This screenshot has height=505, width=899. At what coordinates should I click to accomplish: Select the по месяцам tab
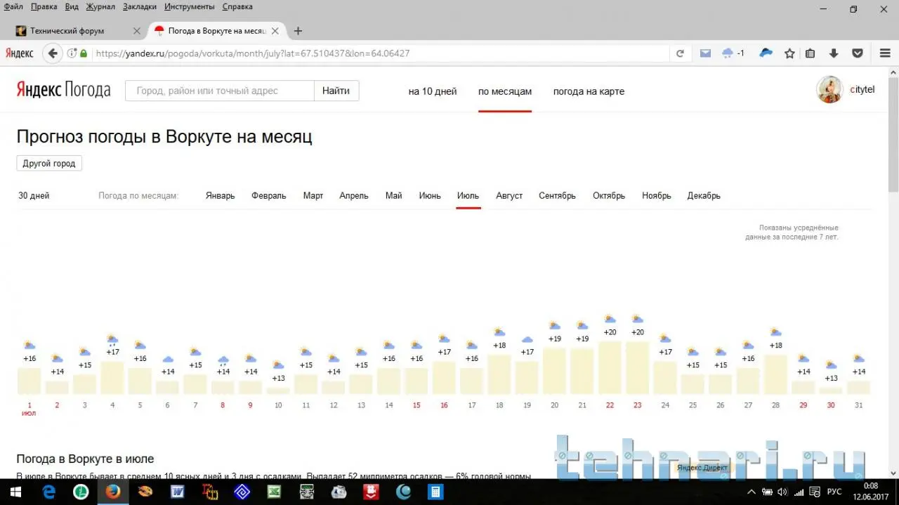pos(505,91)
